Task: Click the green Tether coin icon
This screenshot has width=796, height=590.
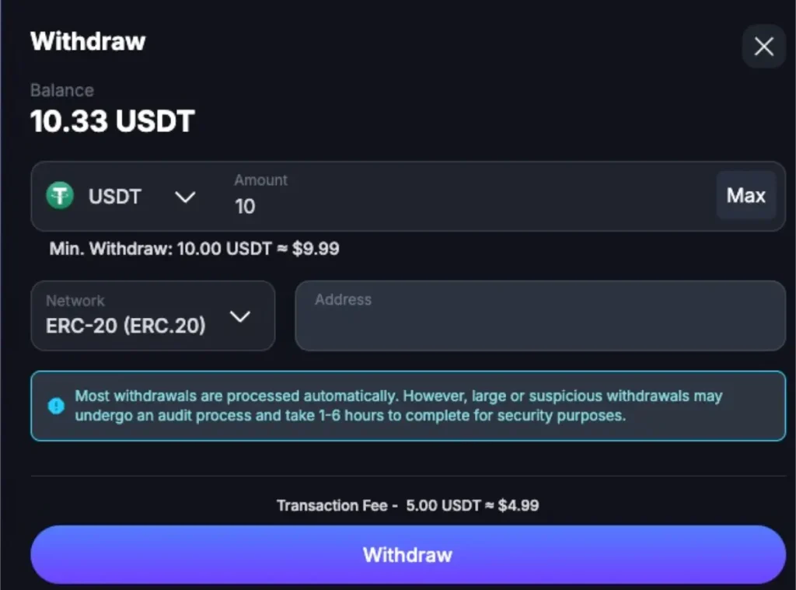Action: tap(60, 196)
